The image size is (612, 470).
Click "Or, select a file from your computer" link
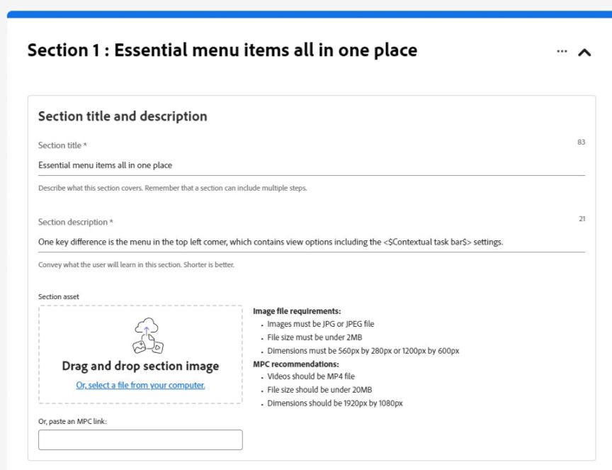(140, 385)
